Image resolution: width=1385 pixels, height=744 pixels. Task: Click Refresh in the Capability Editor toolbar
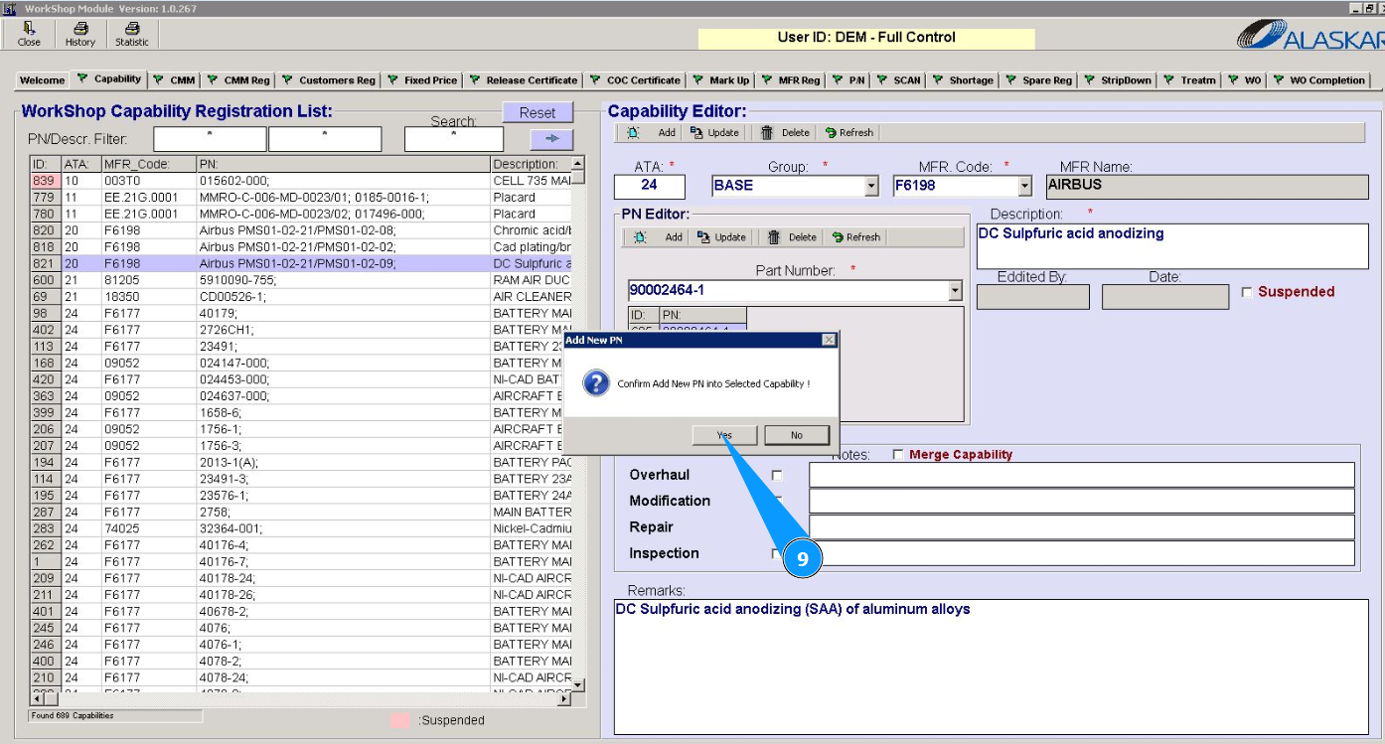tap(848, 132)
